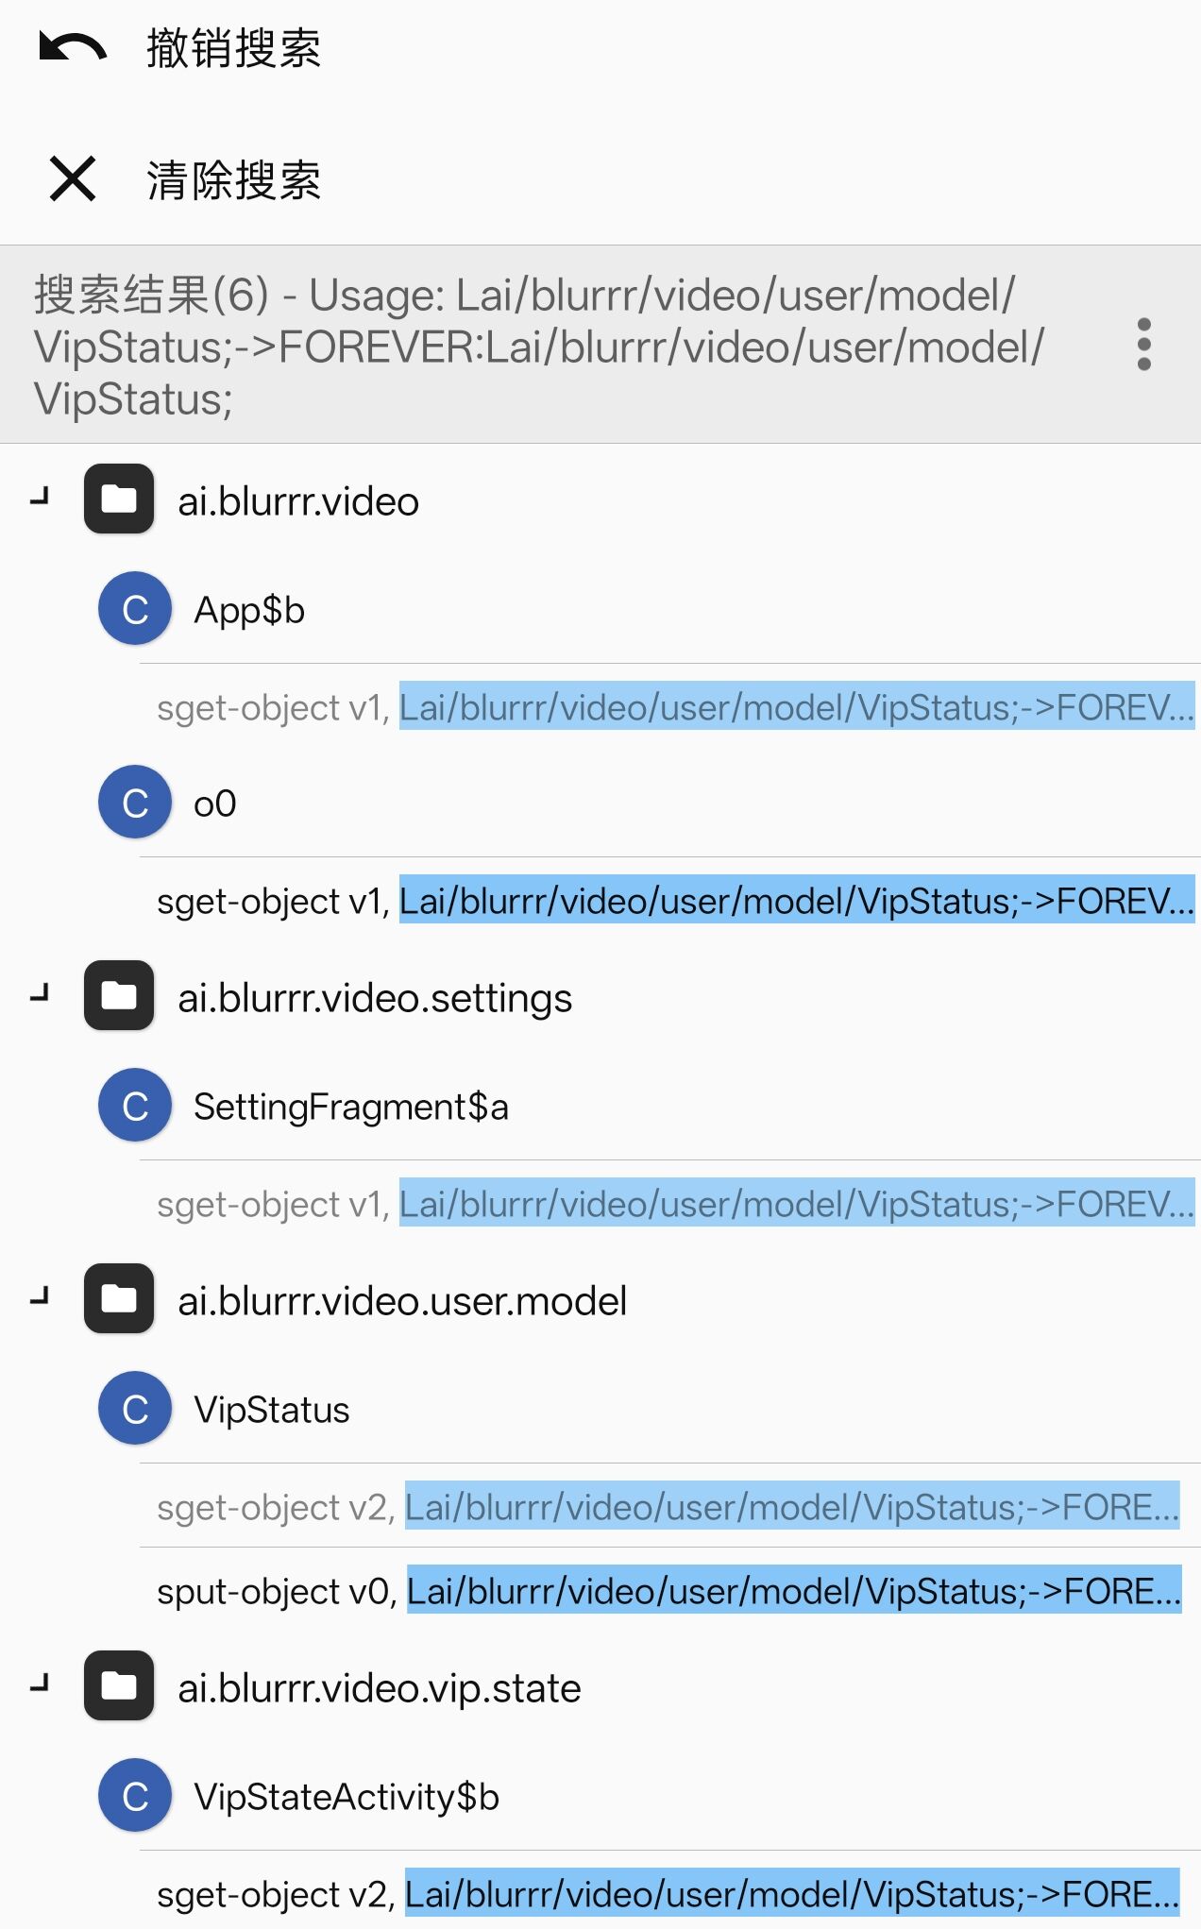1201x1929 pixels.
Task: Collapse the ai.blurrr.video.user.model package node
Action: (40, 1297)
